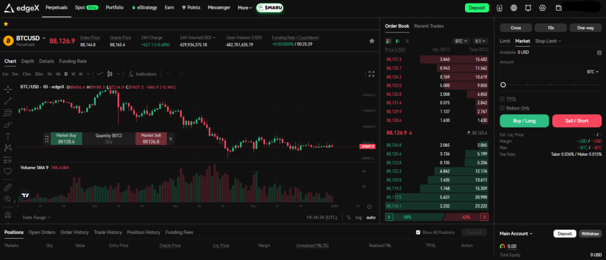
Task: Tick the Reduce-Only checkbox
Action: [x=503, y=108]
